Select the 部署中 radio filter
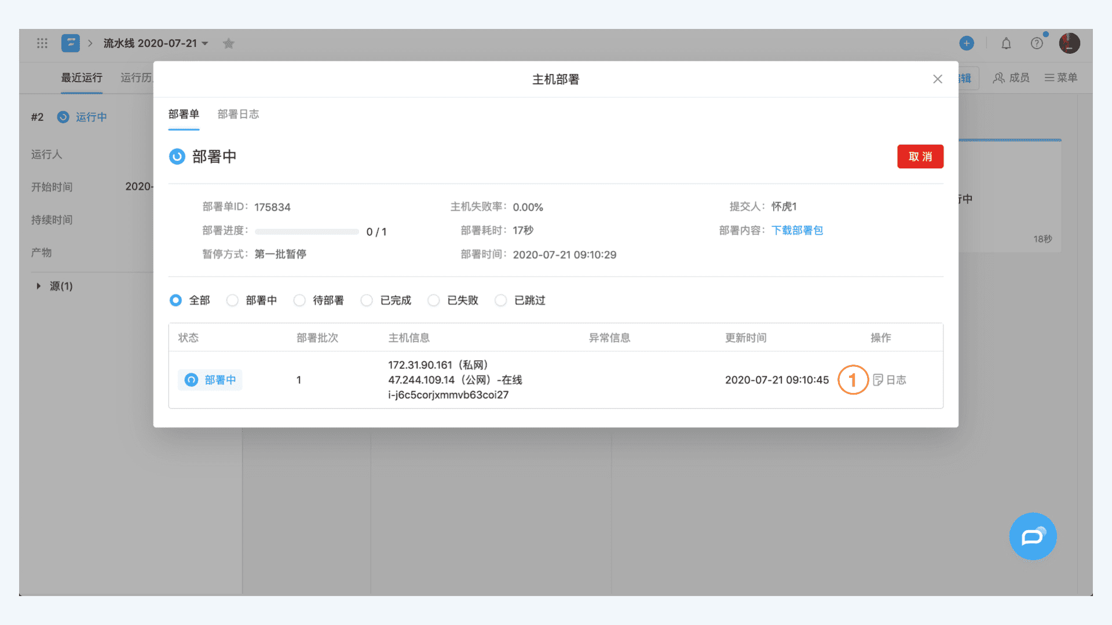This screenshot has height=625, width=1112. pyautogui.click(x=232, y=300)
